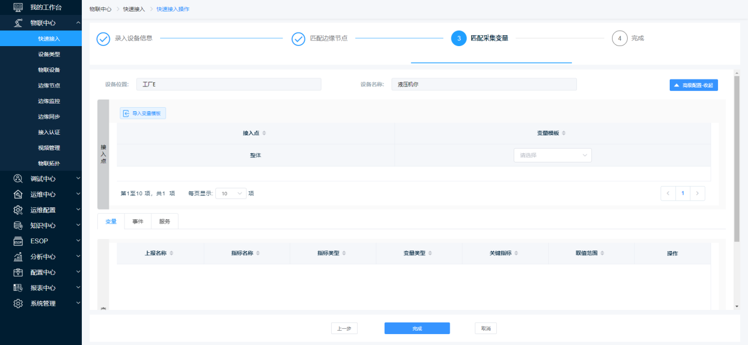Switch to the 服务 tab

[165, 221]
